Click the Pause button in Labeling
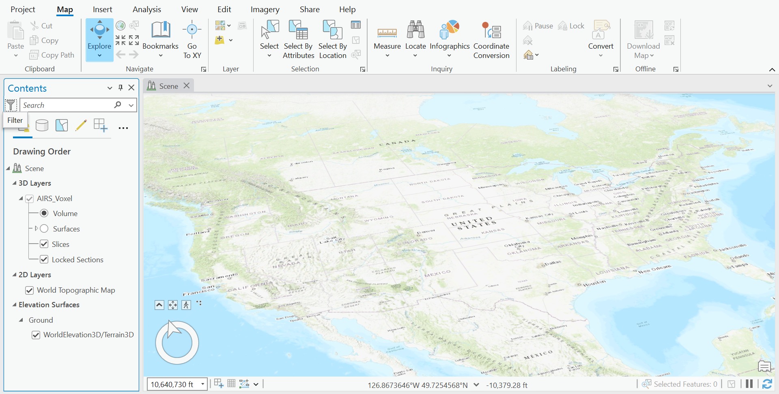Screen dimensions: 779x394 tap(538, 26)
